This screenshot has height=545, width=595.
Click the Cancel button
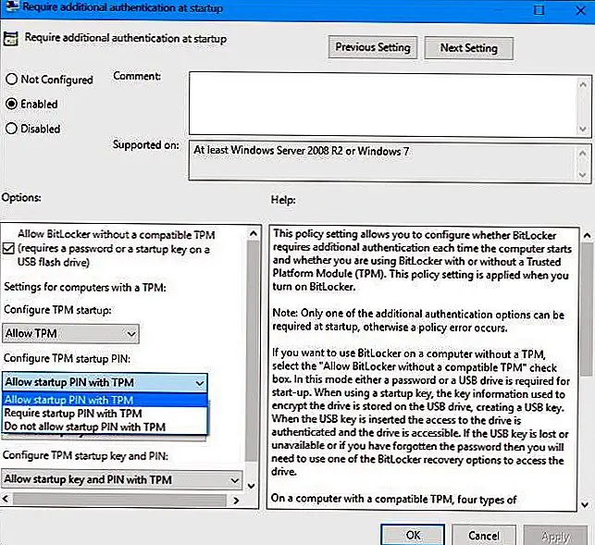(x=484, y=535)
